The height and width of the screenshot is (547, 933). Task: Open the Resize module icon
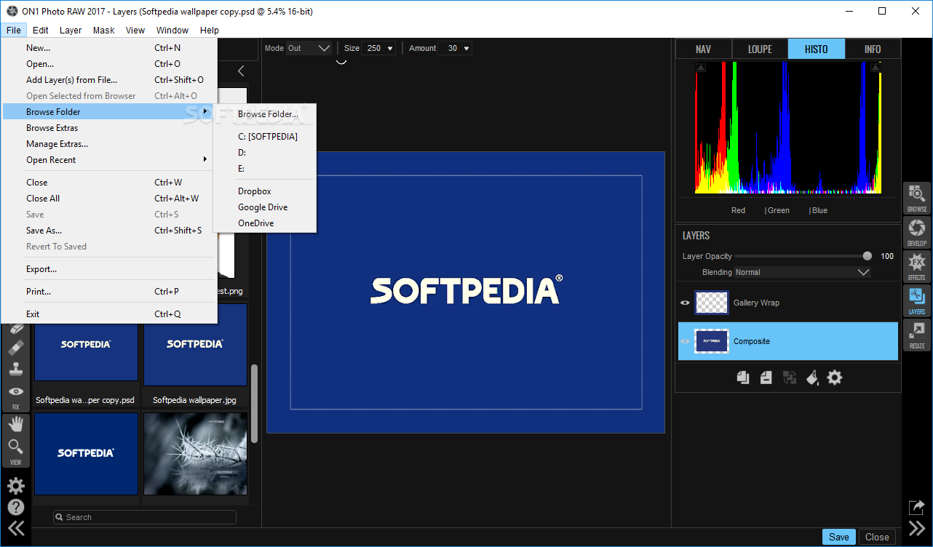917,335
